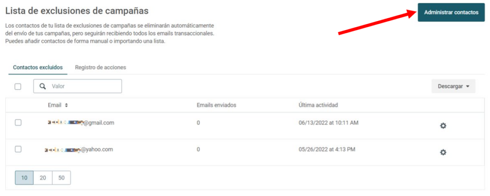
Task: Show 20 contacts per page
Action: tap(43, 178)
